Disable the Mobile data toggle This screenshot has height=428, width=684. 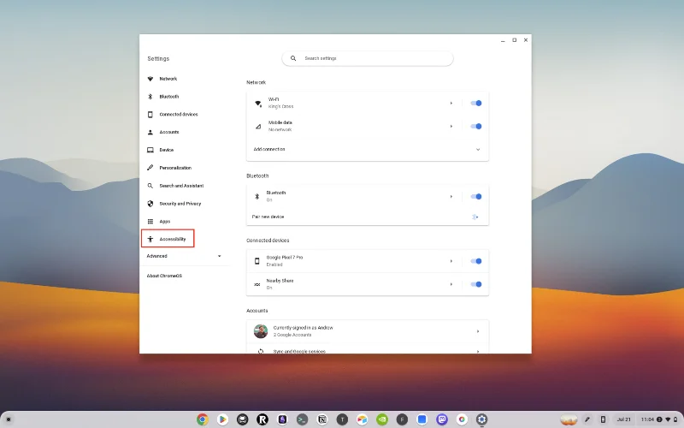(x=476, y=126)
